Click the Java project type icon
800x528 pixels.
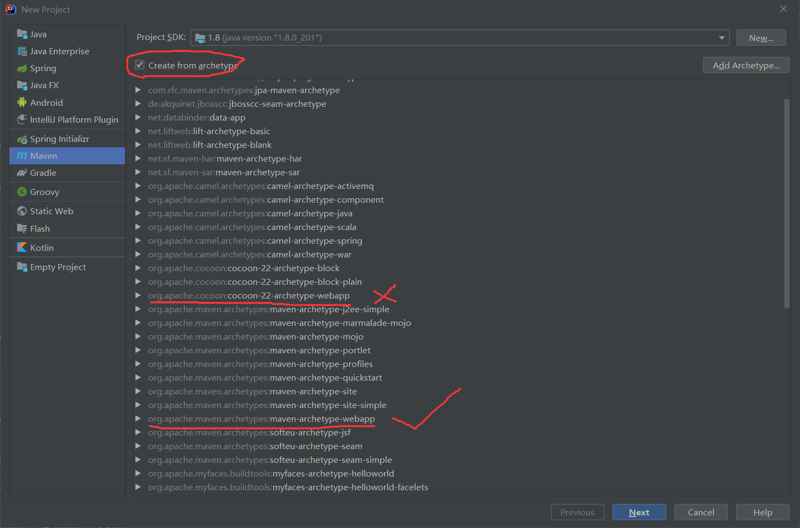pyautogui.click(x=22, y=34)
